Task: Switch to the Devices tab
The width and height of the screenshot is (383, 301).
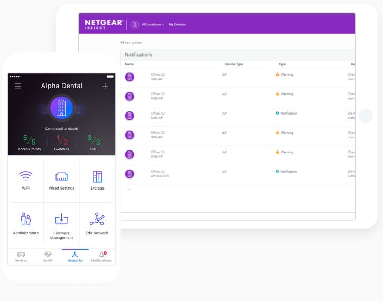Action: [x=21, y=257]
